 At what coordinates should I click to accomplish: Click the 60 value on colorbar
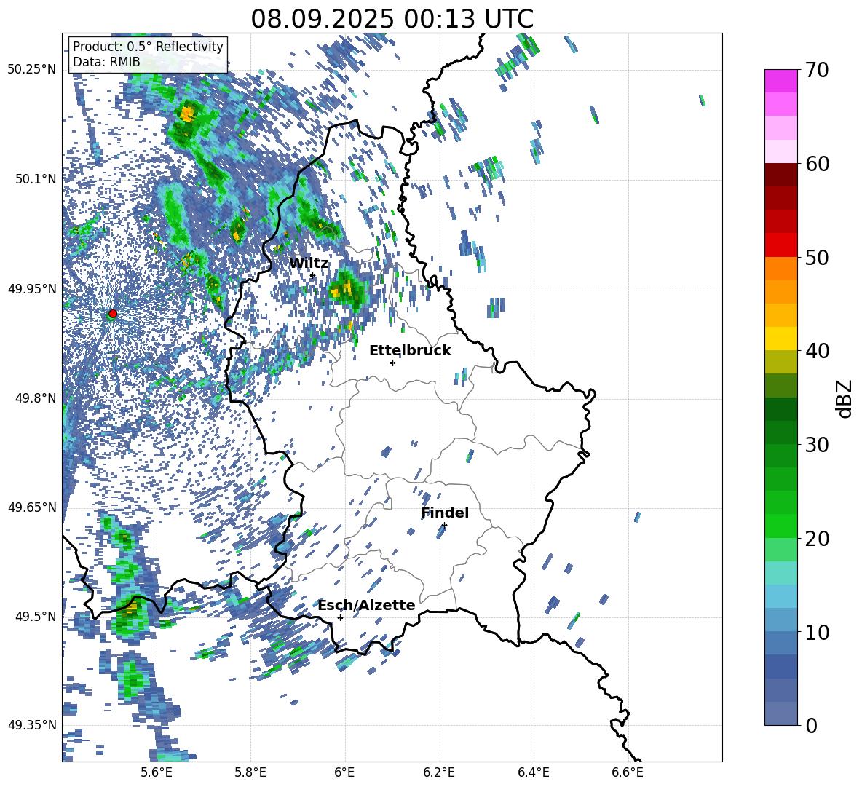tap(817, 164)
